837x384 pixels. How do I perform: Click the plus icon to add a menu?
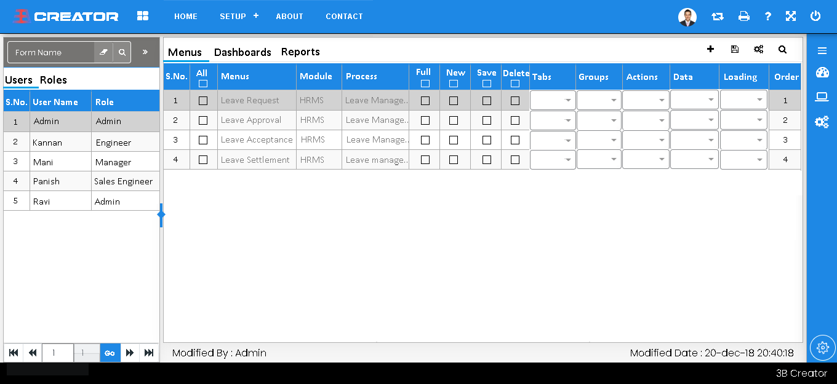(710, 49)
